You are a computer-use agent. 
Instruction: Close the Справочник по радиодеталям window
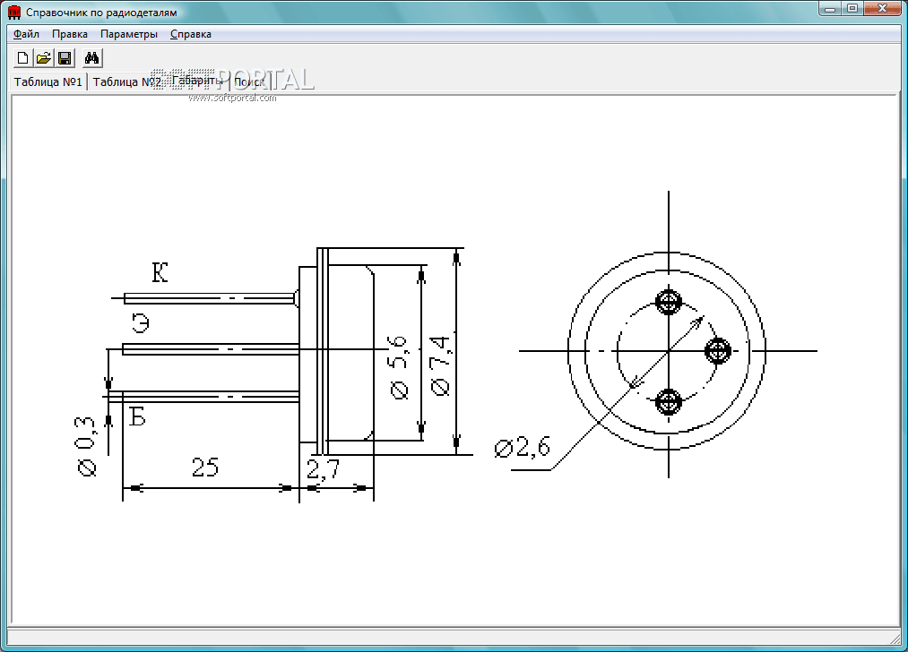(883, 9)
